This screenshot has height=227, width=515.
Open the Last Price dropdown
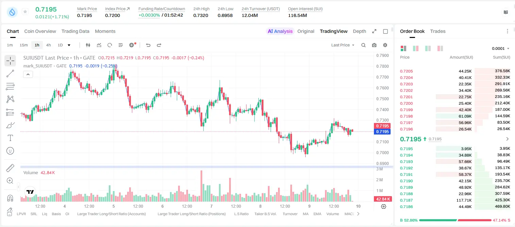tap(343, 45)
